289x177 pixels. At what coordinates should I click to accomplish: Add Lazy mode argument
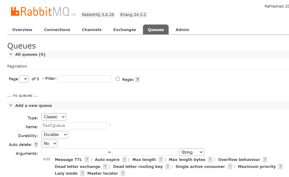(x=66, y=173)
